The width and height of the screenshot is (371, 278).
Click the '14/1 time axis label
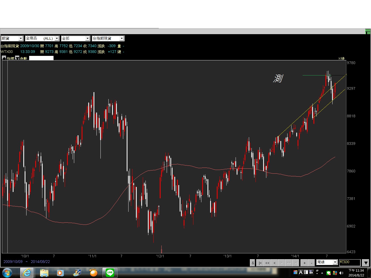[x=295, y=256]
